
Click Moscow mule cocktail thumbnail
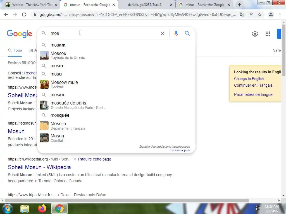pos(44,84)
